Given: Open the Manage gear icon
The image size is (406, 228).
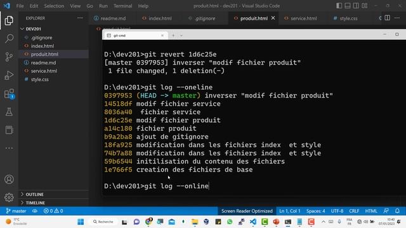Looking at the screenshot, I should click(x=9, y=197).
